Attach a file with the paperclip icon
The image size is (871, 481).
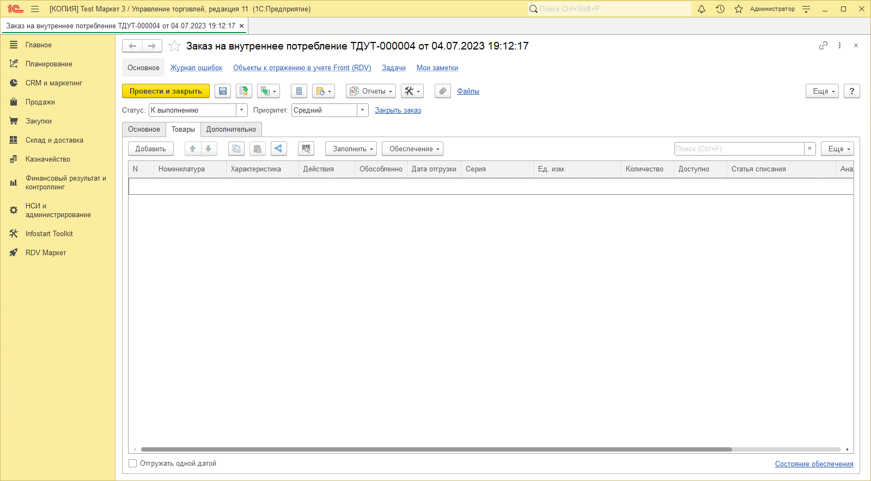443,91
